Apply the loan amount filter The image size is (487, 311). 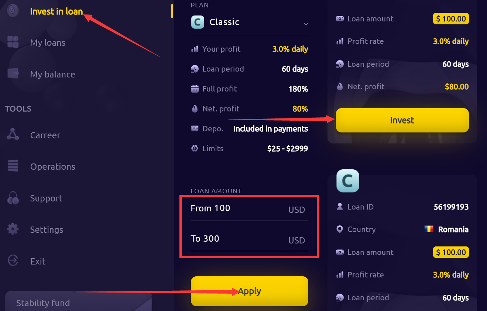250,291
